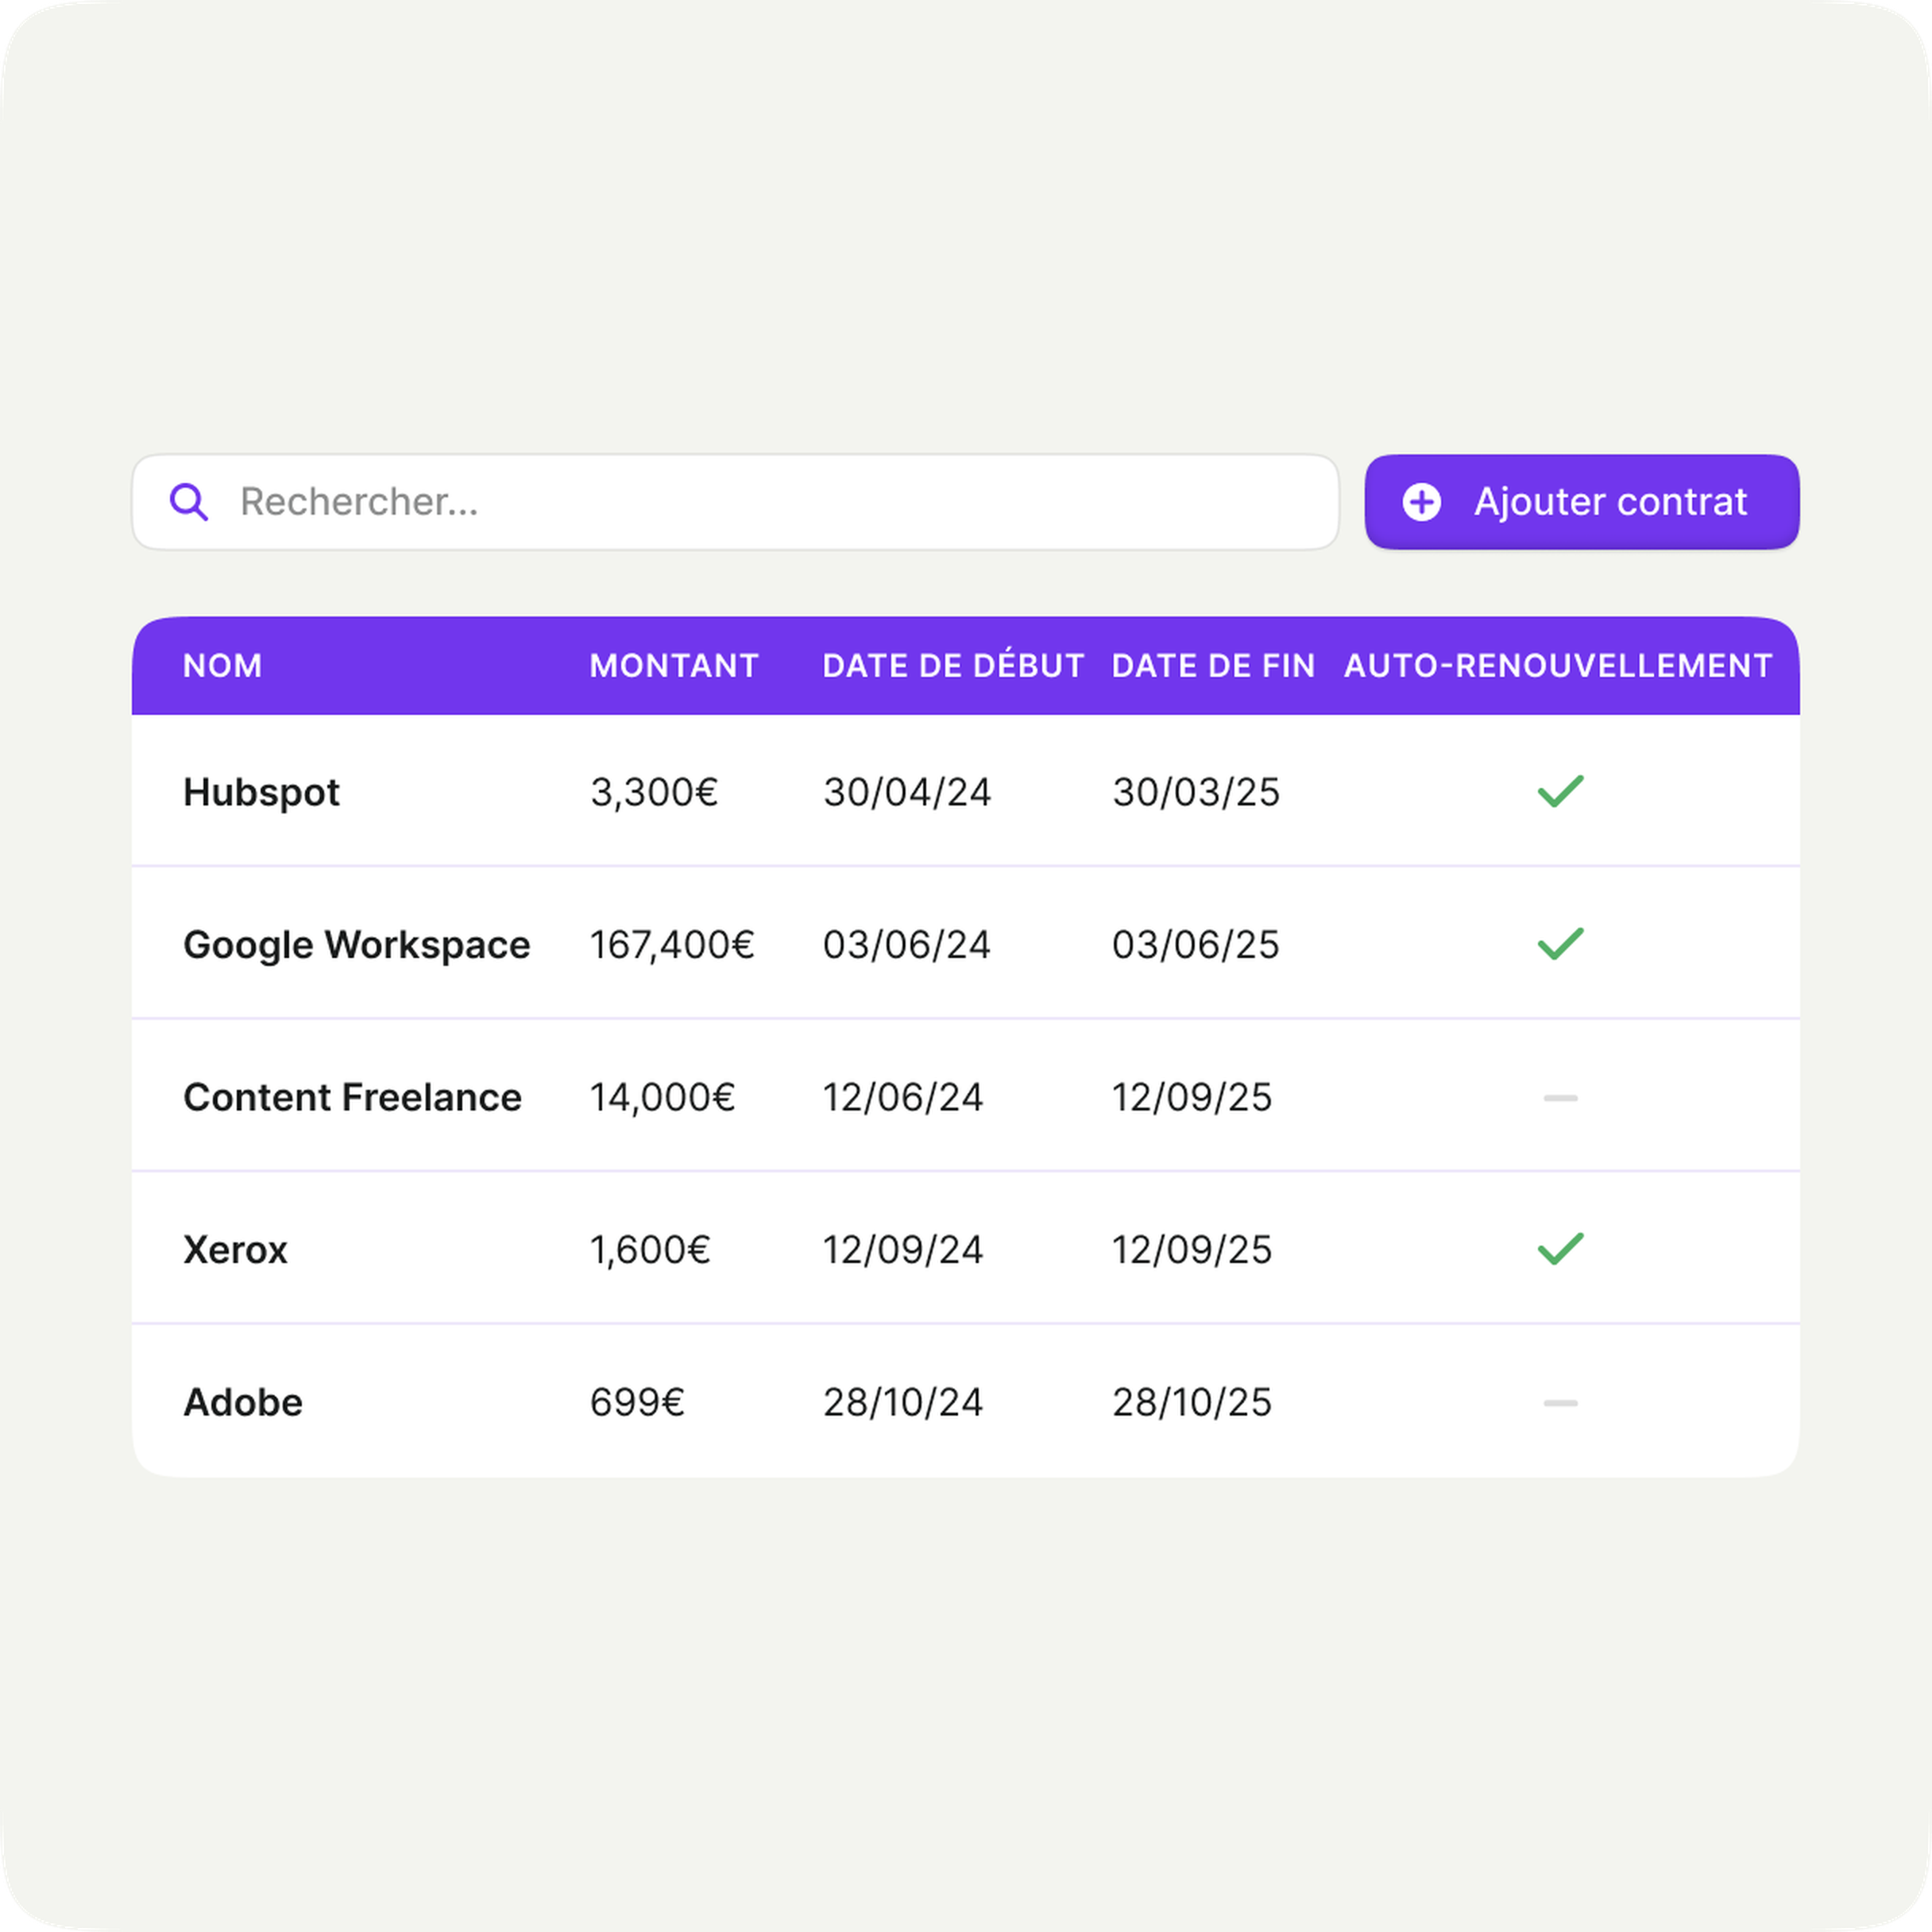The width and height of the screenshot is (1932, 1932).
Task: Toggle Adobe auto-renewal dash indicator
Action: point(1559,1403)
